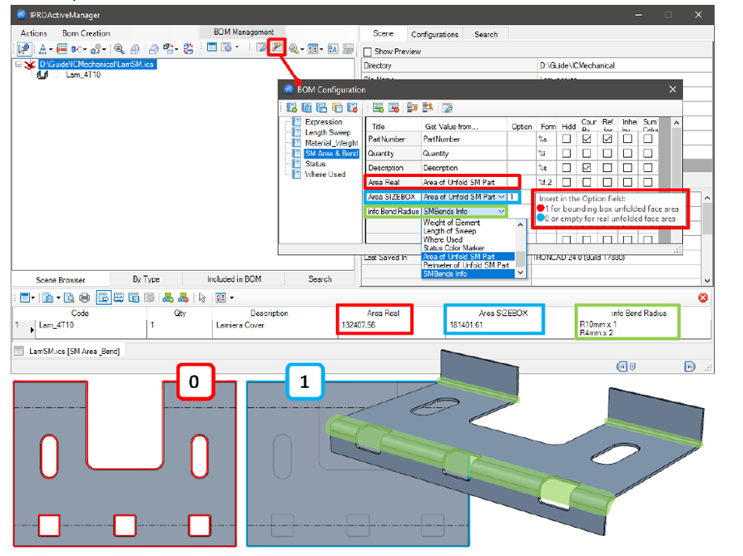
Task: Click the Lam_4T10 sheet metal part icon
Action: coord(42,75)
